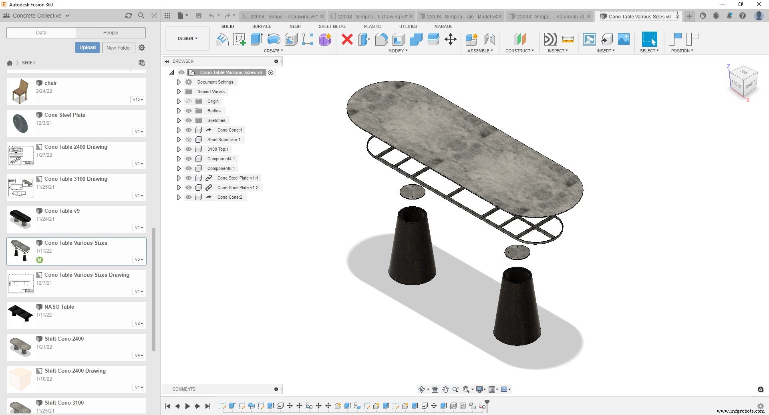This screenshot has height=415, width=769.
Task: Open the Measure tool under Inspect
Action: [x=568, y=40]
